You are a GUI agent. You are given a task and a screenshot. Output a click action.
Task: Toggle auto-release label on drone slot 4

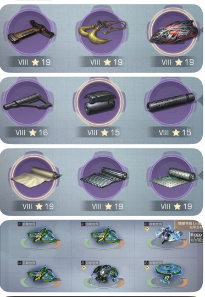coord(29,263)
